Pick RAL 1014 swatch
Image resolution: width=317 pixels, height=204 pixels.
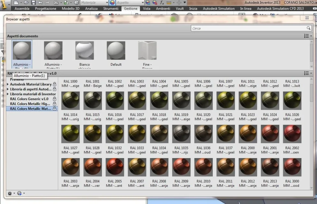[x=71, y=134]
